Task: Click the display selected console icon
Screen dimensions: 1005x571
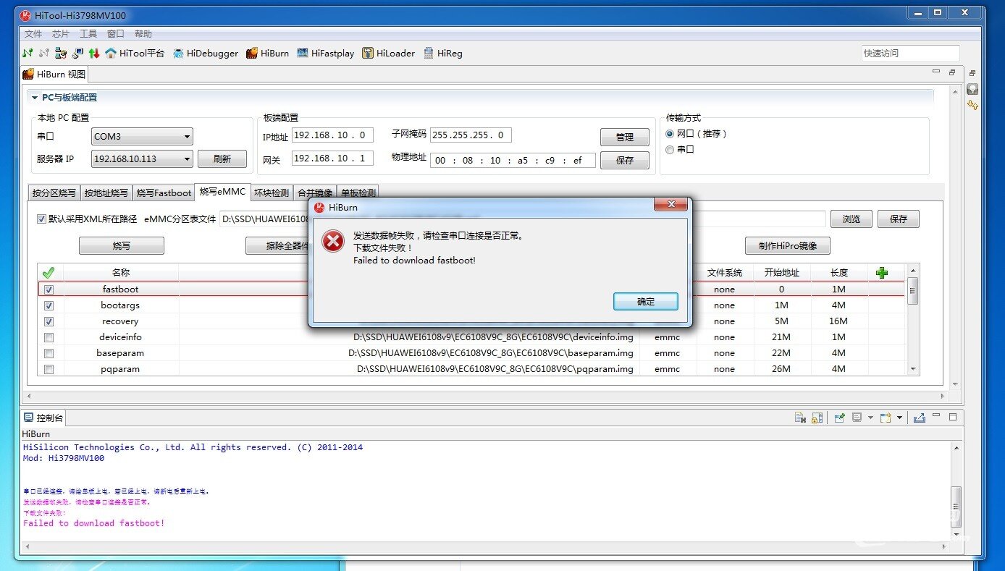Action: click(x=857, y=418)
